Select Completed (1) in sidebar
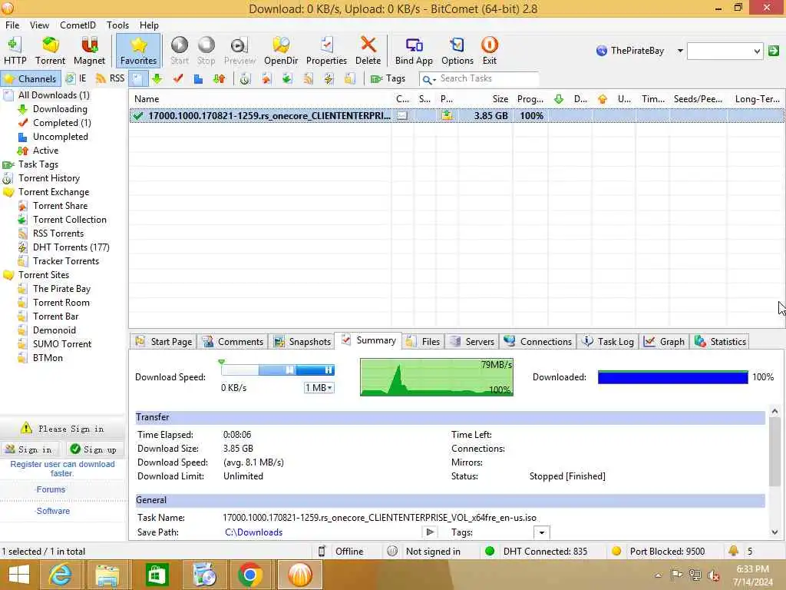Image resolution: width=786 pixels, height=590 pixels. [61, 123]
